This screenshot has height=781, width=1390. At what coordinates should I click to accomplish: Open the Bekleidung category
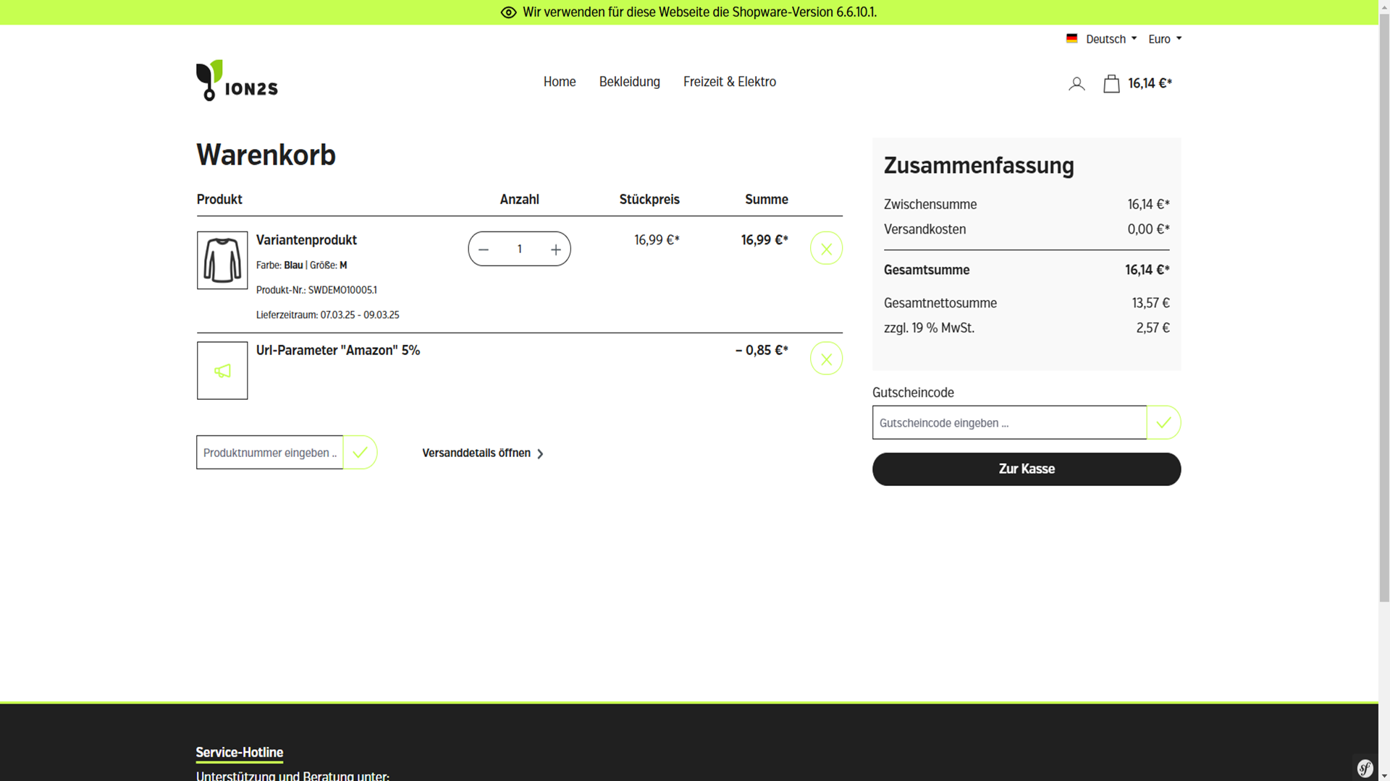[629, 82]
